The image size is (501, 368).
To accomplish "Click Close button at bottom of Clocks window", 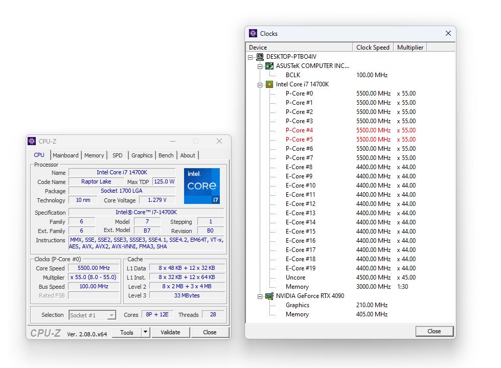I will (x=434, y=331).
